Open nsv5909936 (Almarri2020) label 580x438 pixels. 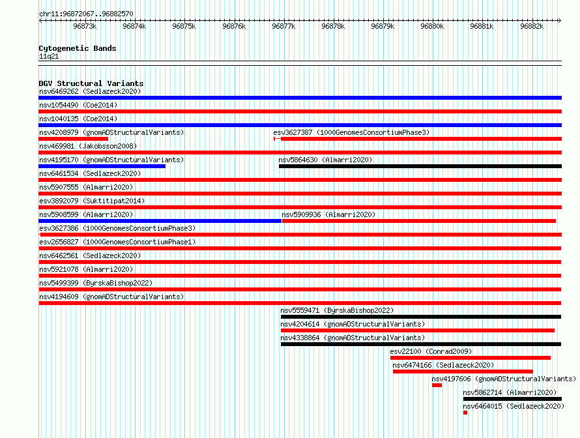[328, 214]
